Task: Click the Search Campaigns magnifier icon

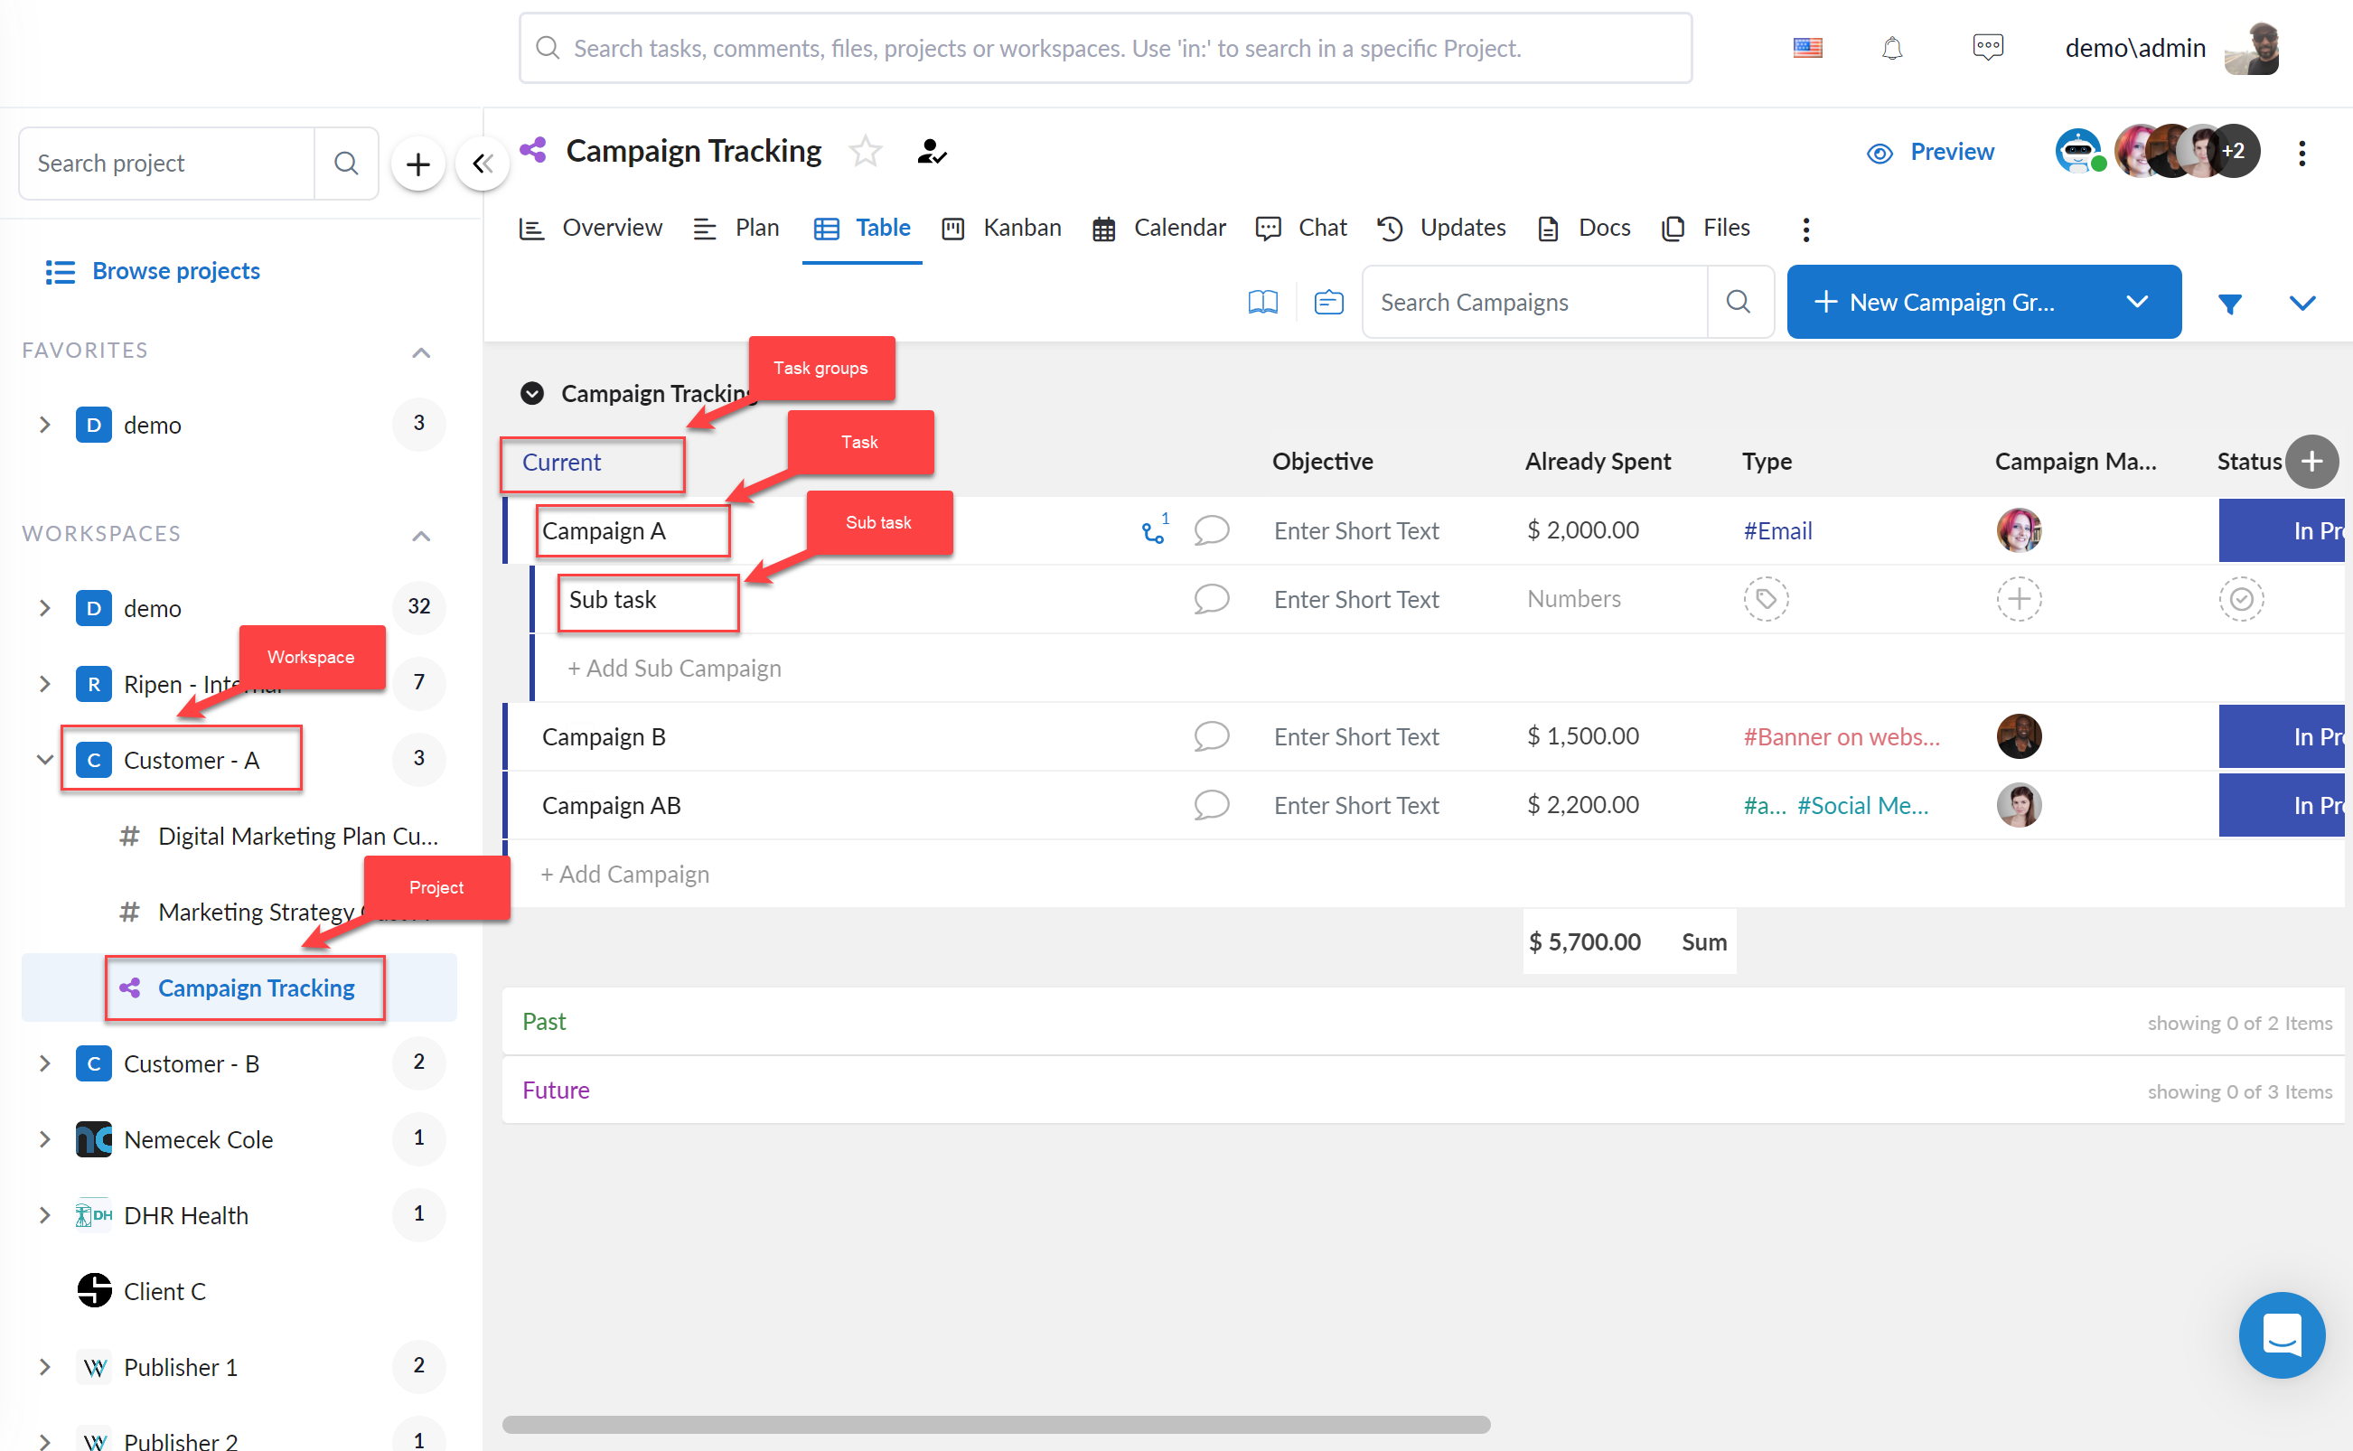Action: tap(1738, 303)
